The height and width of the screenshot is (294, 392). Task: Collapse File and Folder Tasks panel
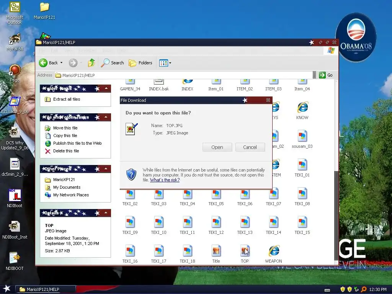click(106, 117)
